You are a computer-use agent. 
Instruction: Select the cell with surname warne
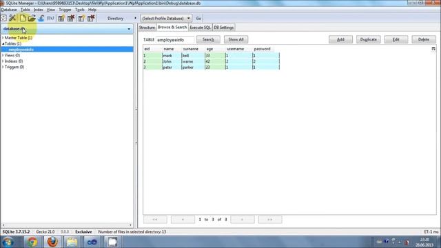coord(193,61)
